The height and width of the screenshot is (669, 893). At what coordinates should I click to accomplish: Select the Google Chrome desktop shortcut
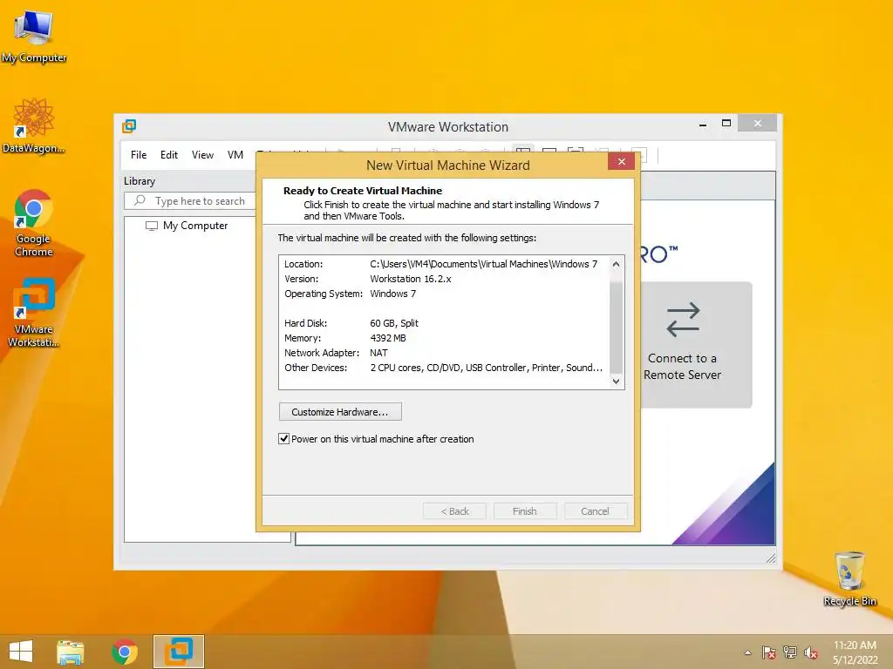[x=34, y=223]
